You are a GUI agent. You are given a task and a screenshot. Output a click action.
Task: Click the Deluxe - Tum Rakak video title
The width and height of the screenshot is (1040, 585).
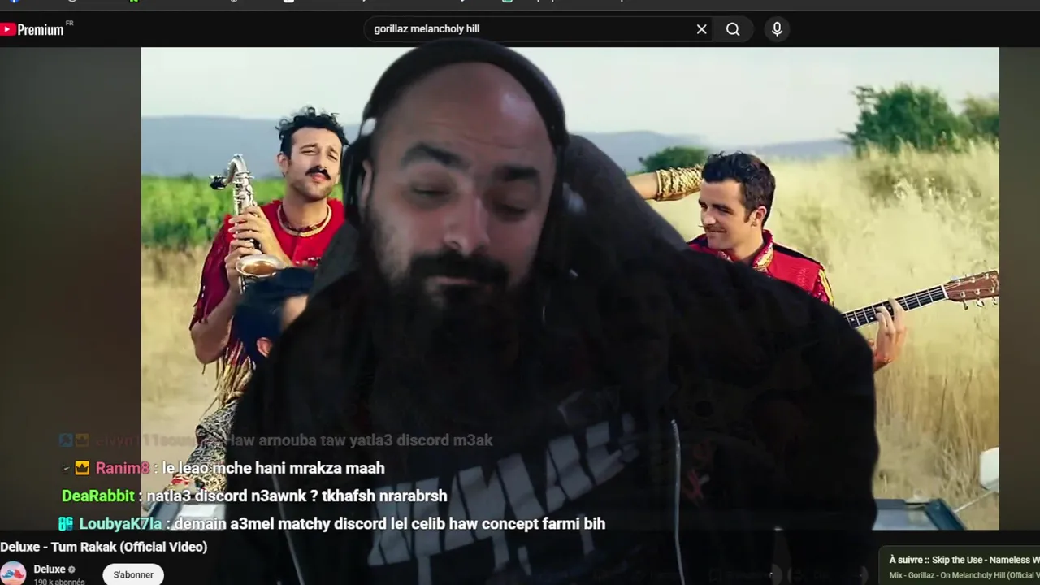point(104,547)
